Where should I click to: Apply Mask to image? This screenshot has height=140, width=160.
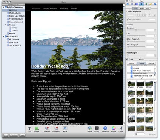[65, 129]
